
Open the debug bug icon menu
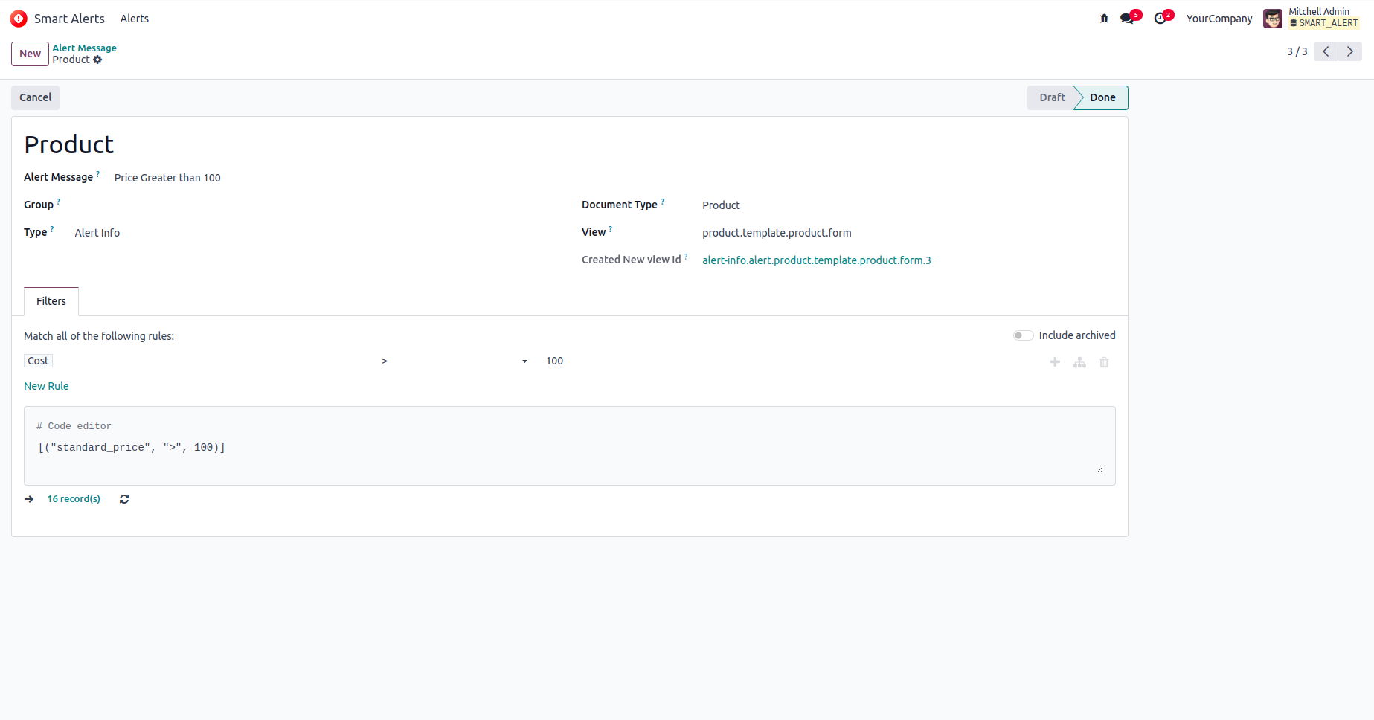(x=1104, y=19)
